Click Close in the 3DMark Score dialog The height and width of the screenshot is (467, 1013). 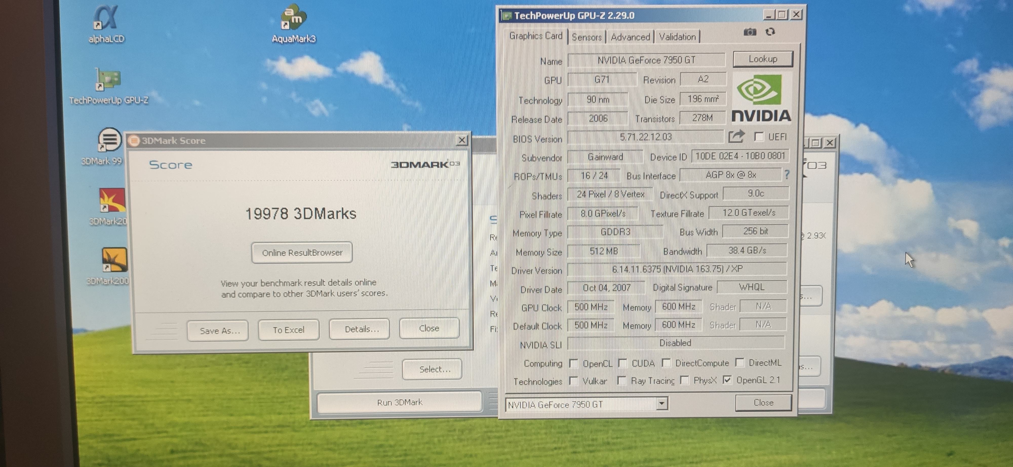tap(429, 328)
